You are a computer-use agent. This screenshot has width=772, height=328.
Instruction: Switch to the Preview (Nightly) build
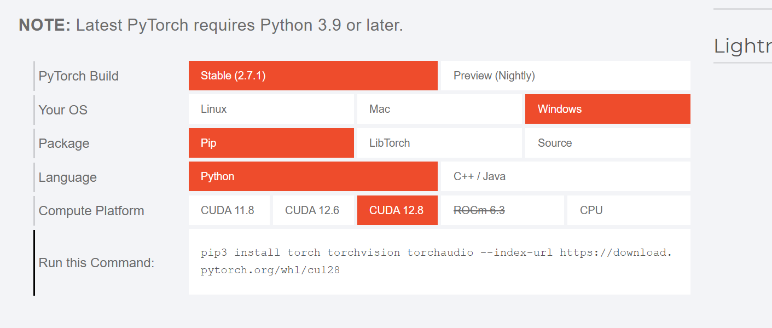click(564, 76)
